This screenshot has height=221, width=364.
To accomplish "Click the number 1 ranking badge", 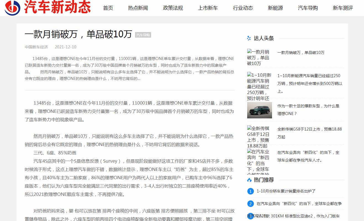I will pyautogui.click(x=250, y=191).
